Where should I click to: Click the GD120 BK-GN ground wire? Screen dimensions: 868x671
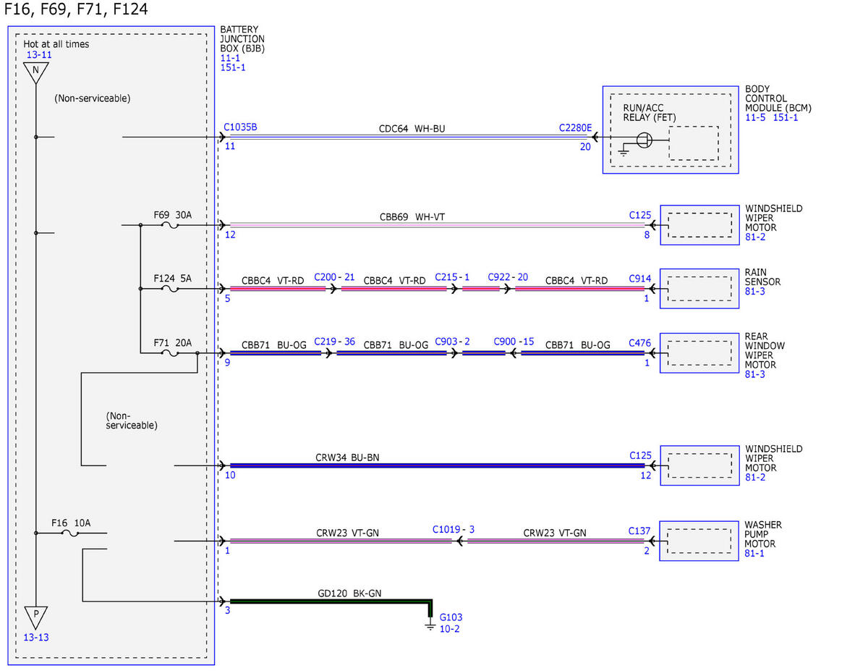click(331, 601)
